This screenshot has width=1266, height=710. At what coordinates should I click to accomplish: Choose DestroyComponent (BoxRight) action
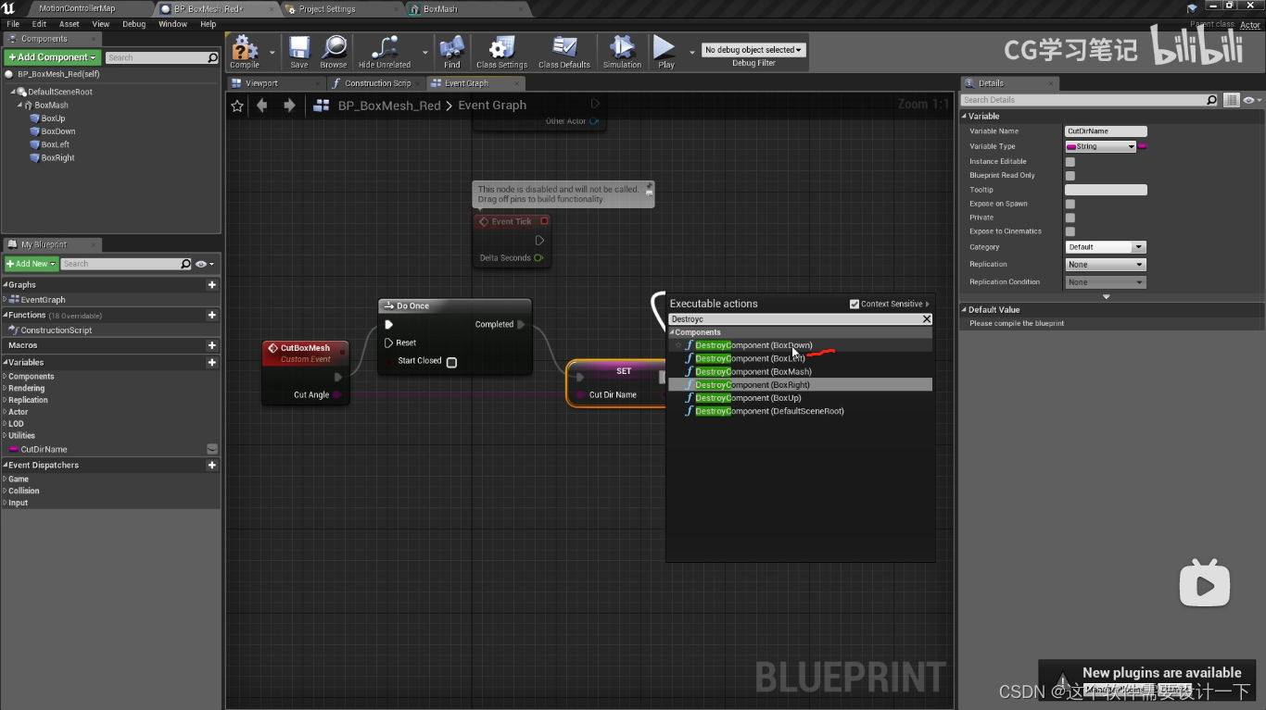pyautogui.click(x=753, y=385)
